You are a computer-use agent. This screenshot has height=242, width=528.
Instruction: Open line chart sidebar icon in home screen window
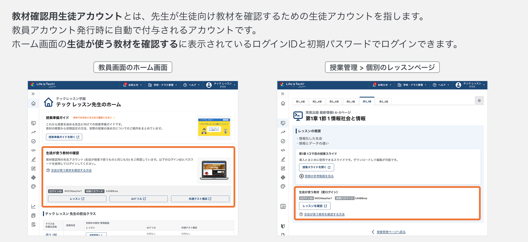click(x=33, y=206)
